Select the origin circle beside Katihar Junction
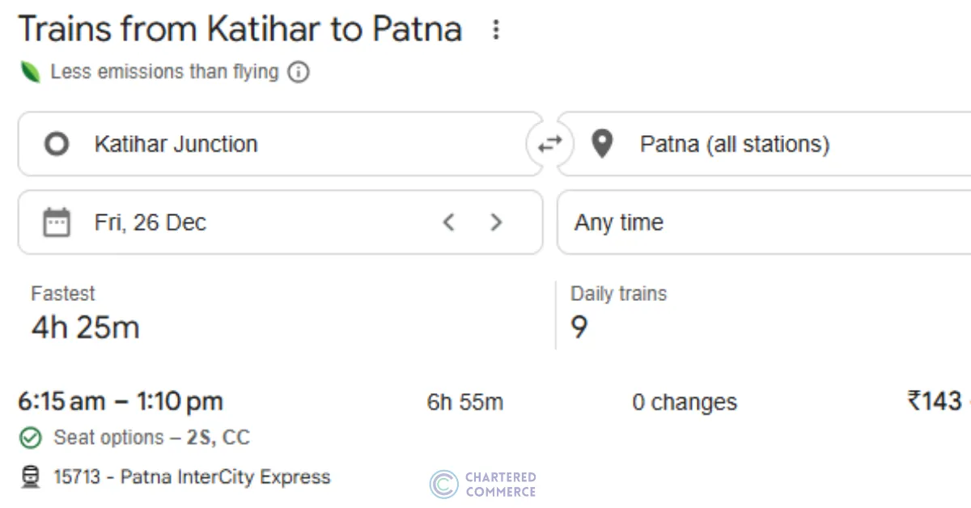Screen dimensions: 971x508 coord(56,143)
